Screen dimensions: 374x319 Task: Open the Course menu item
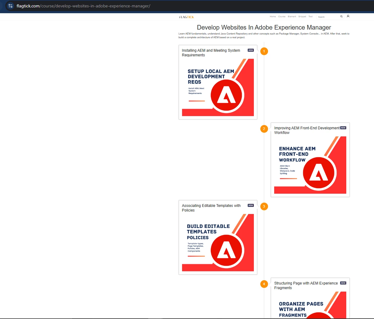pyautogui.click(x=282, y=17)
